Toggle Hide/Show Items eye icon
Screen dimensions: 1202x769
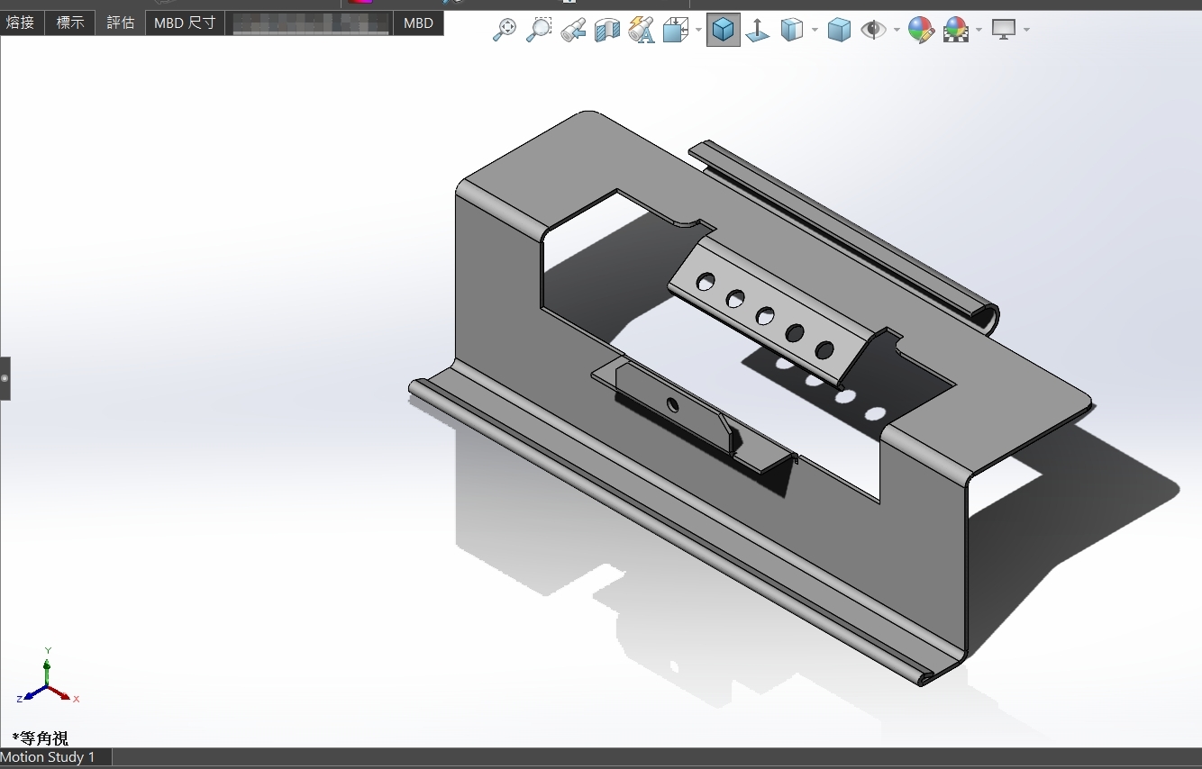[872, 30]
